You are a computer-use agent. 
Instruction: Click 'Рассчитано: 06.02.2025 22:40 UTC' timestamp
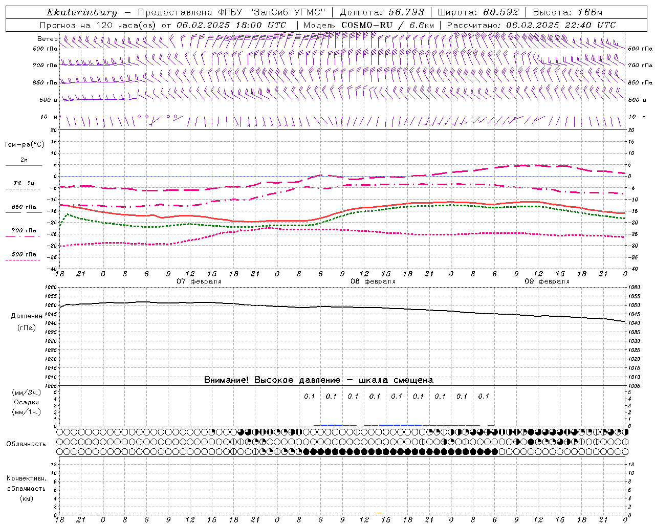click(x=531, y=25)
